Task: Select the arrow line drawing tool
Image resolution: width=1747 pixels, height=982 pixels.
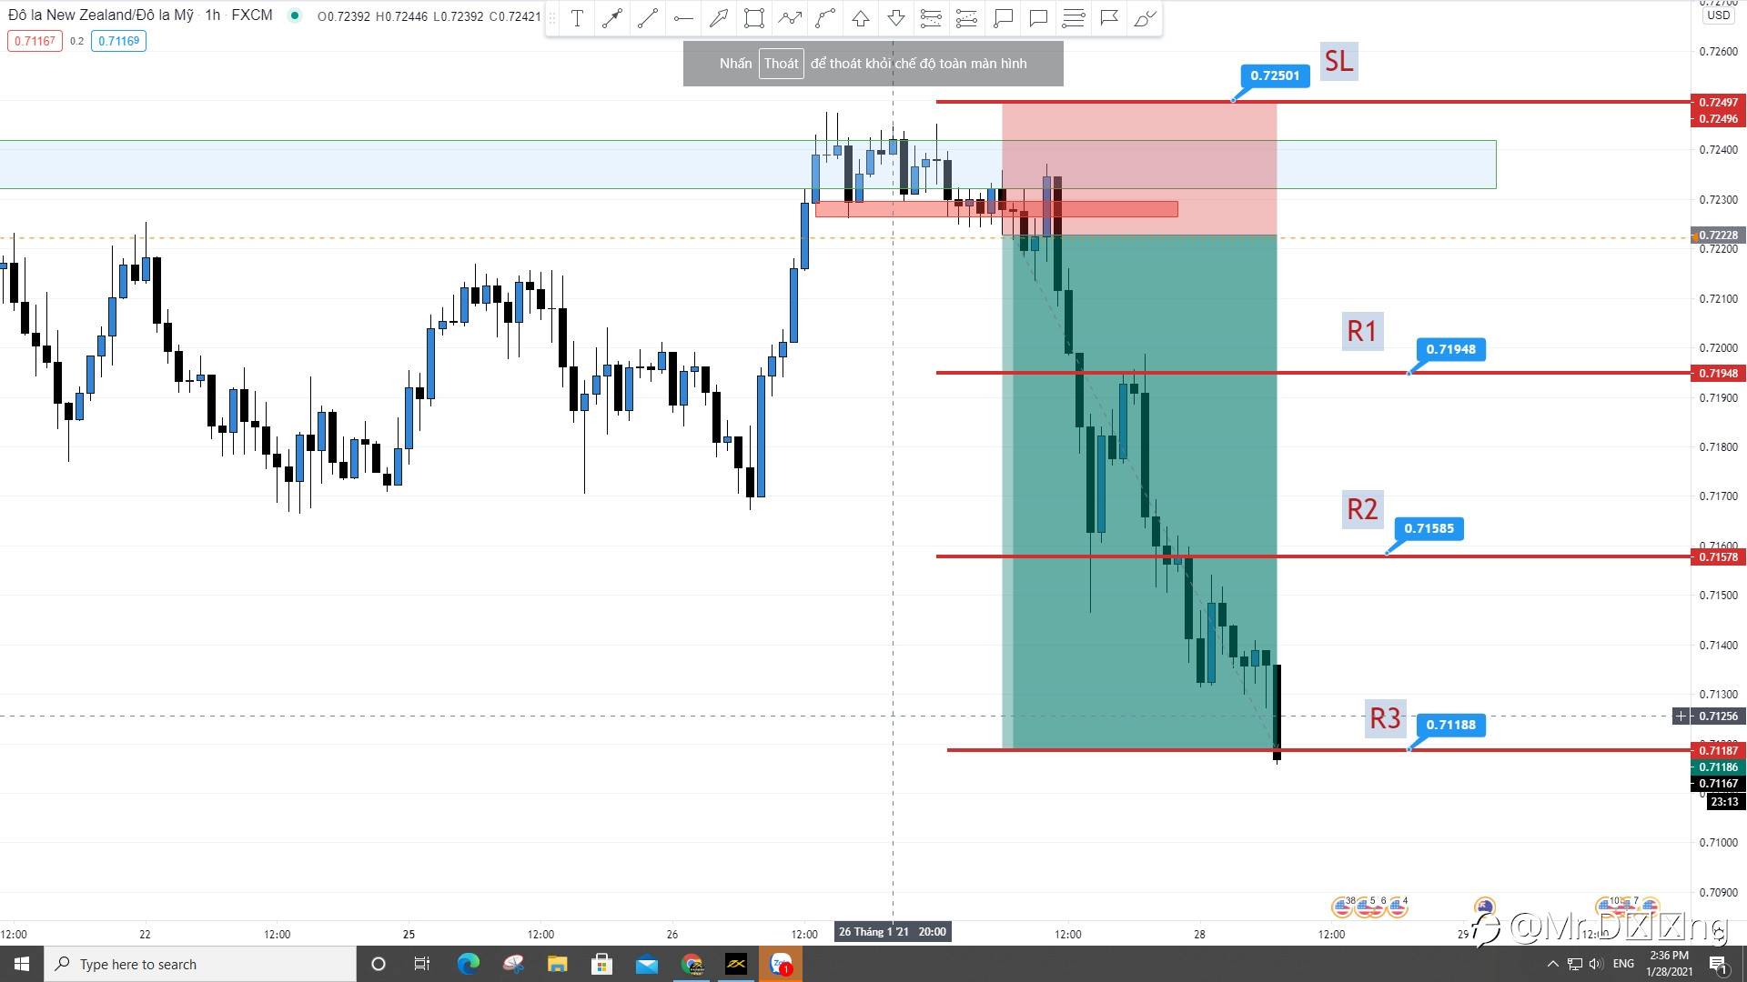Action: point(612,18)
